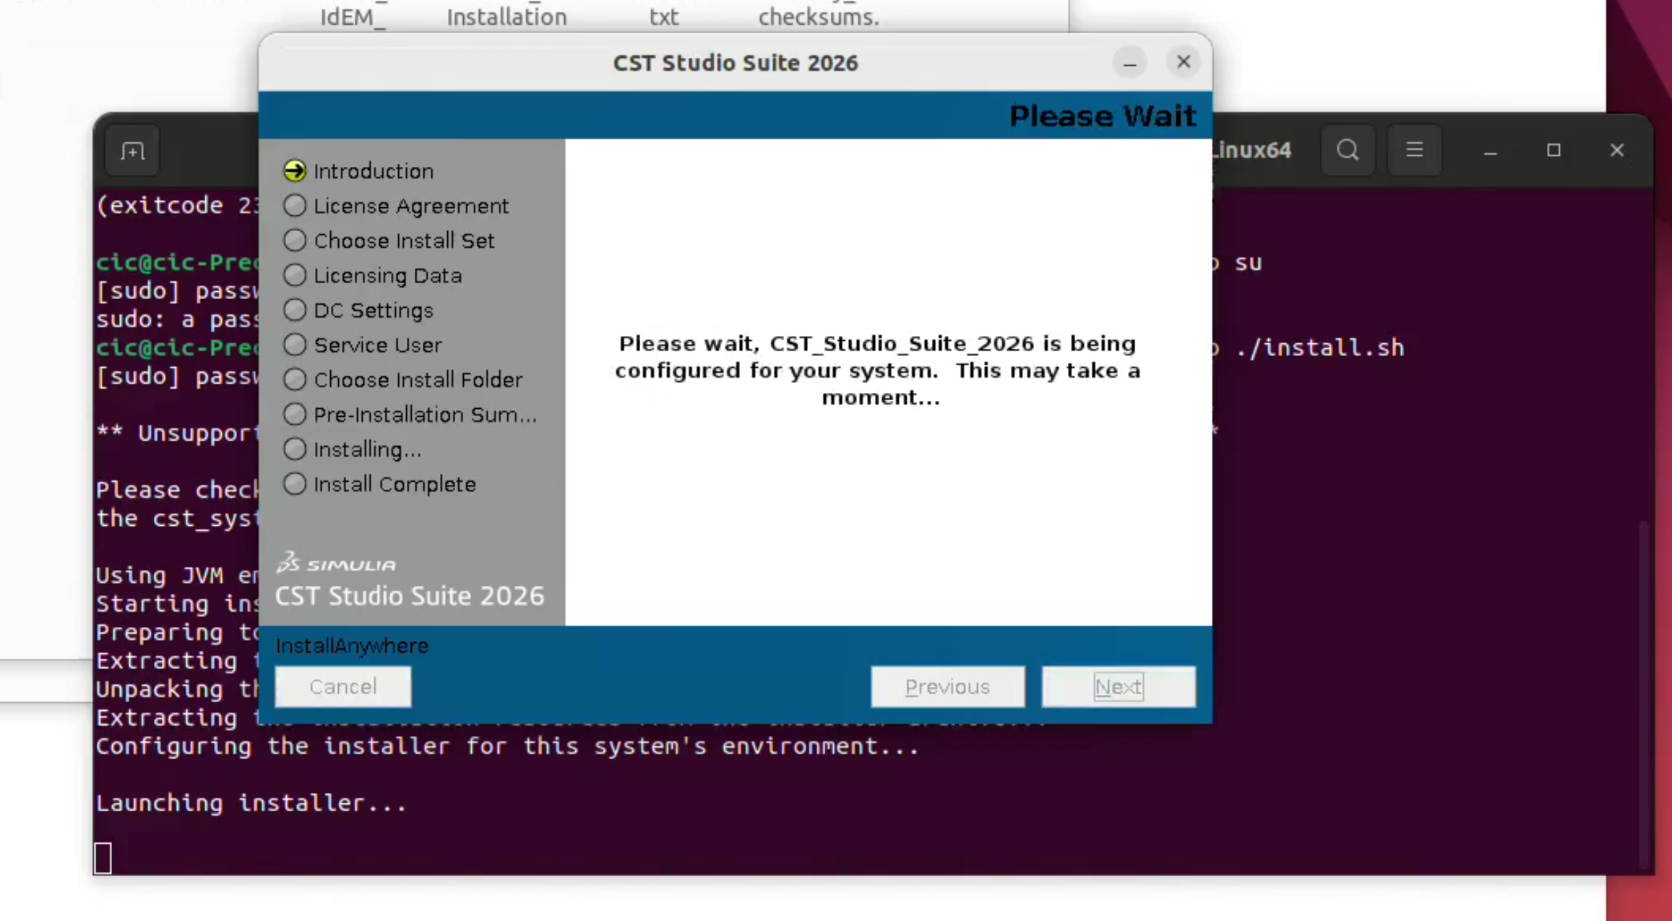The image size is (1672, 921).
Task: Click the InstallAnywhere label
Action: pos(352,646)
